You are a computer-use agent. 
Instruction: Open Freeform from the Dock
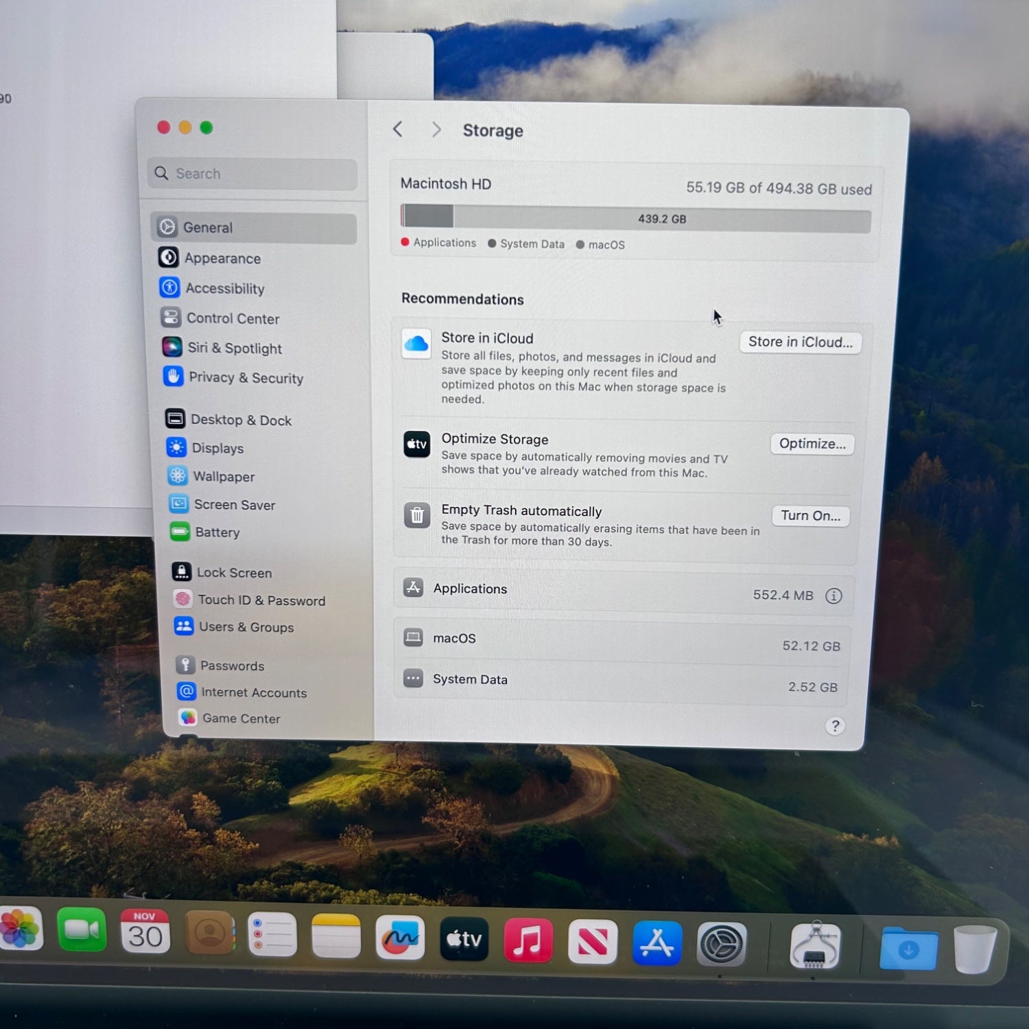(x=400, y=938)
